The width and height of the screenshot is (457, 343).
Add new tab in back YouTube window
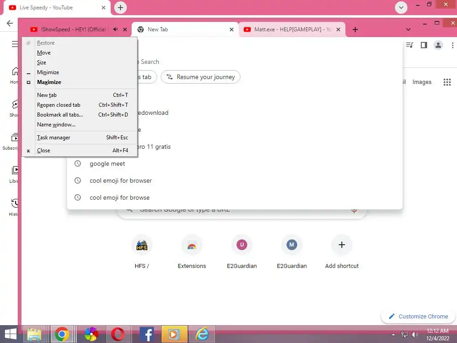point(120,8)
